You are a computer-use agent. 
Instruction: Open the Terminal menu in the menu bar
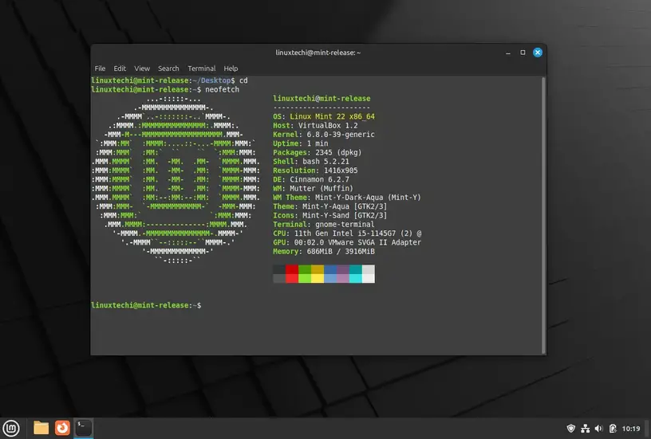[201, 69]
